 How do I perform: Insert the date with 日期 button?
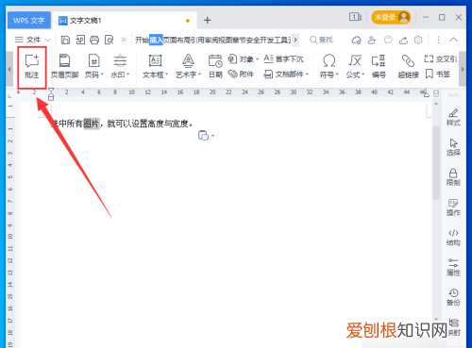coord(215,67)
